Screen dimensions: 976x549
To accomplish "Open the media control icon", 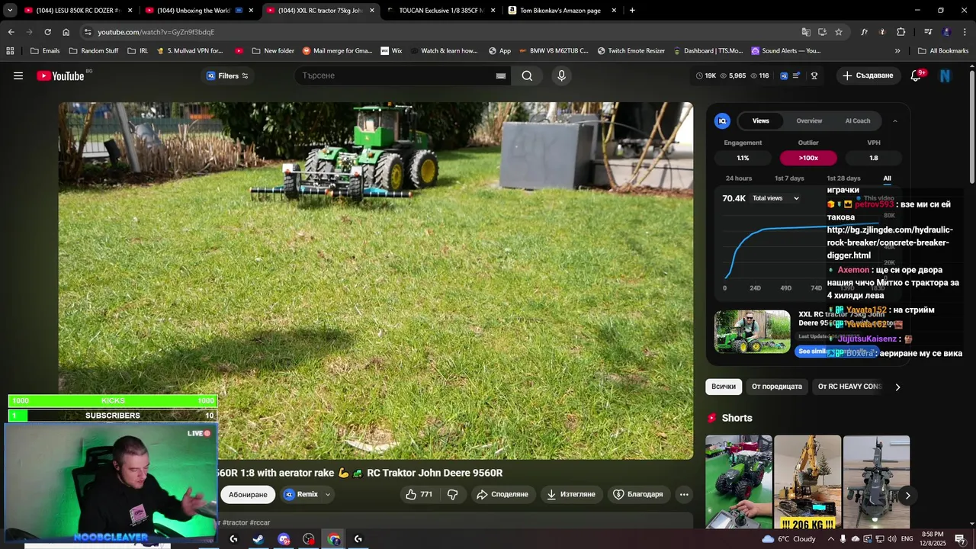I will pos(928,32).
